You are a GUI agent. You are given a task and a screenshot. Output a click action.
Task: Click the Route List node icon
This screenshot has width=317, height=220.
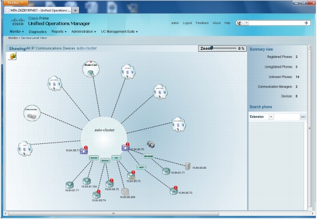click(91, 69)
